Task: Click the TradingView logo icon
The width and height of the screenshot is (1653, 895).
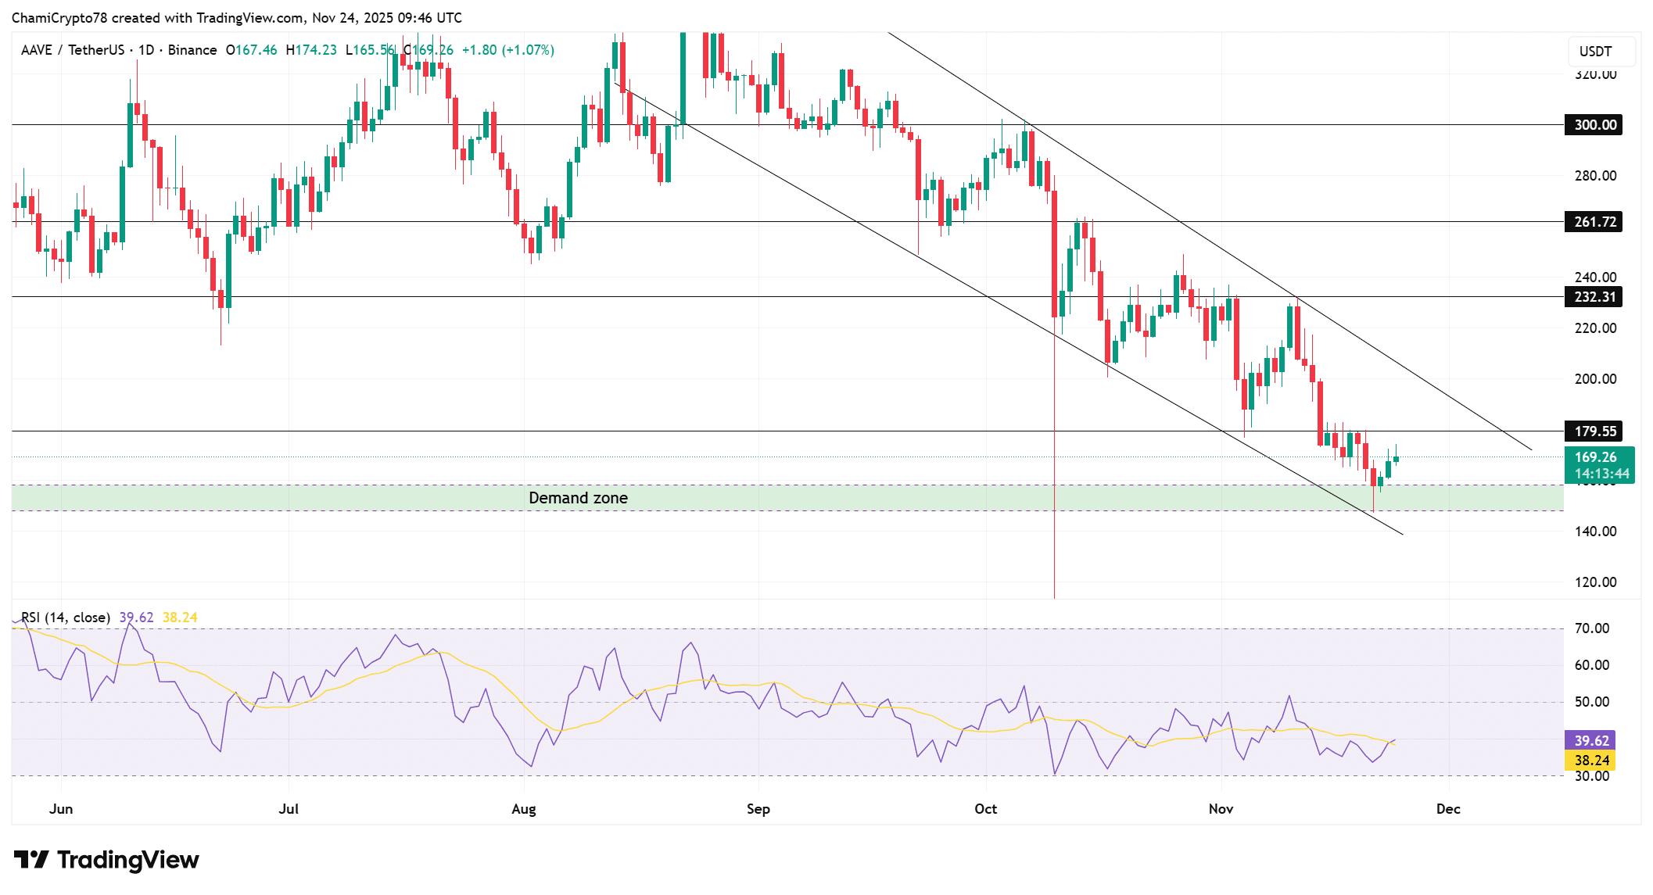Action: 31,860
